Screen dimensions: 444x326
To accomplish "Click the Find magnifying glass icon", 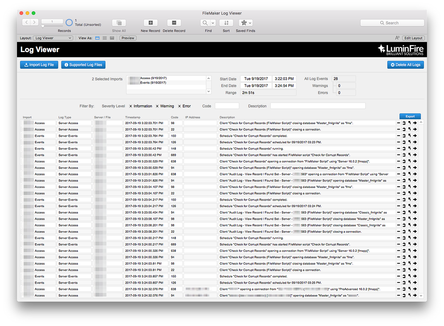I will [x=206, y=23].
